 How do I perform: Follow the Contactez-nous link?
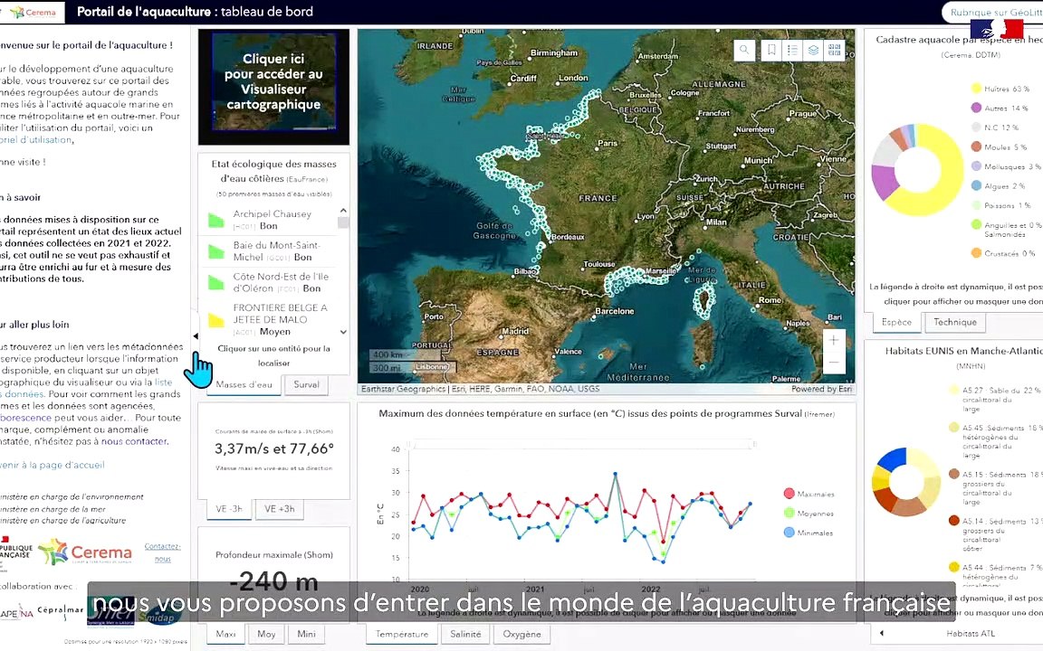(162, 552)
